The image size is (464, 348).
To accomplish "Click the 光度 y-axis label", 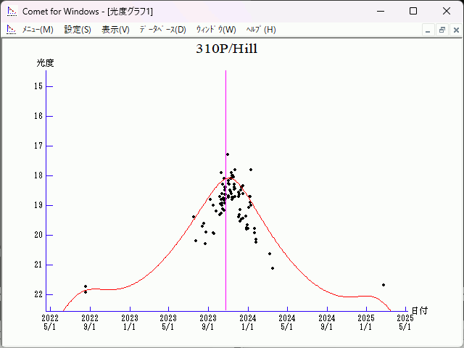I will pyautogui.click(x=46, y=63).
